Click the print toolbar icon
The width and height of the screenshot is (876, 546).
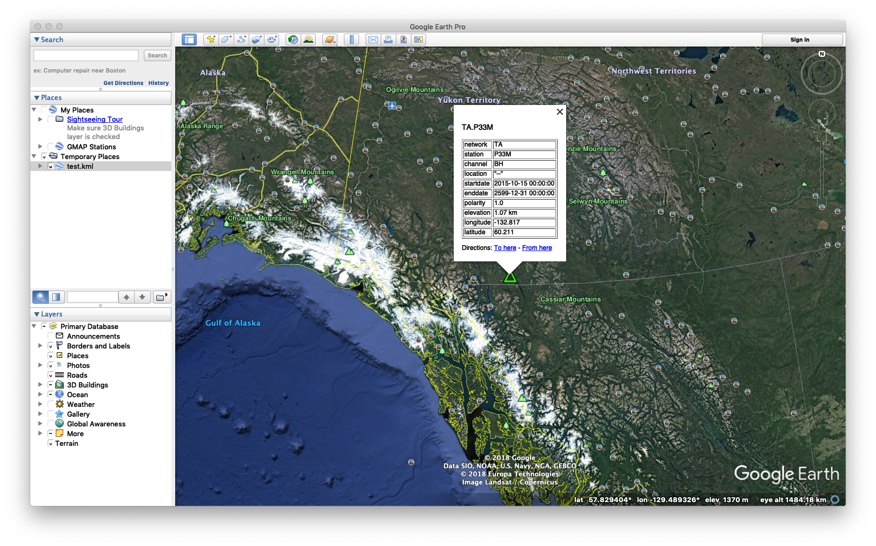(388, 40)
